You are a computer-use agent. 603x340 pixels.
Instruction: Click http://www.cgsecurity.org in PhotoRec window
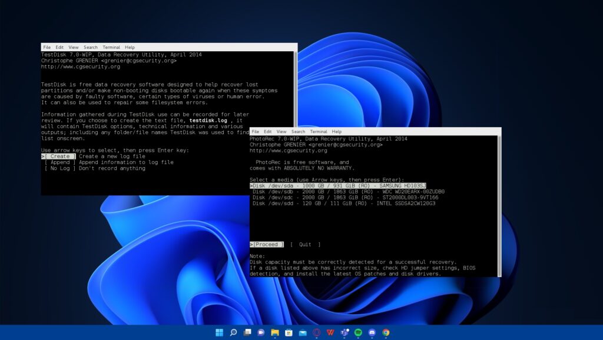(289, 151)
